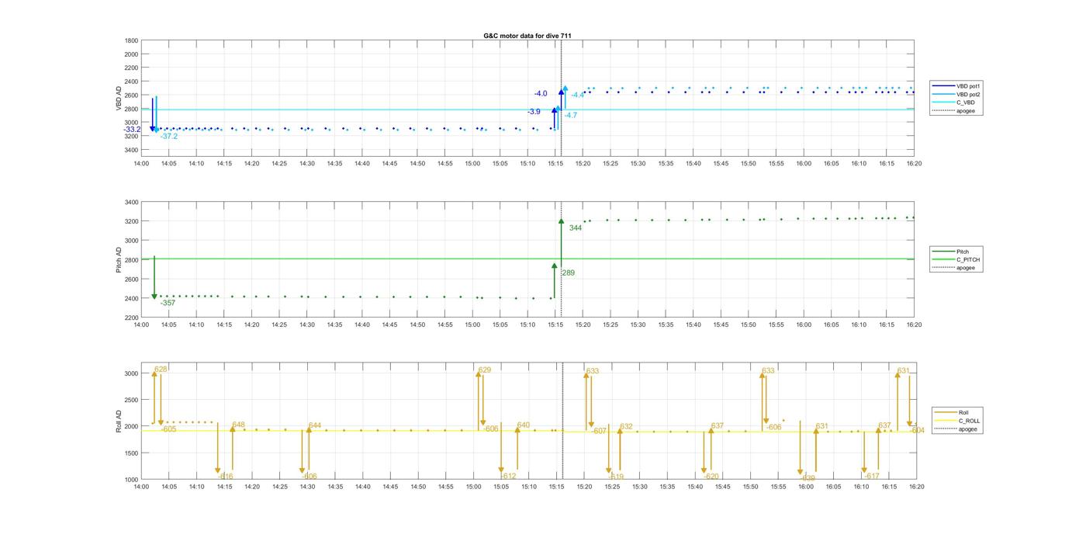Click the '344' pitch annotation
The image size is (1086, 538).
pyautogui.click(x=576, y=228)
